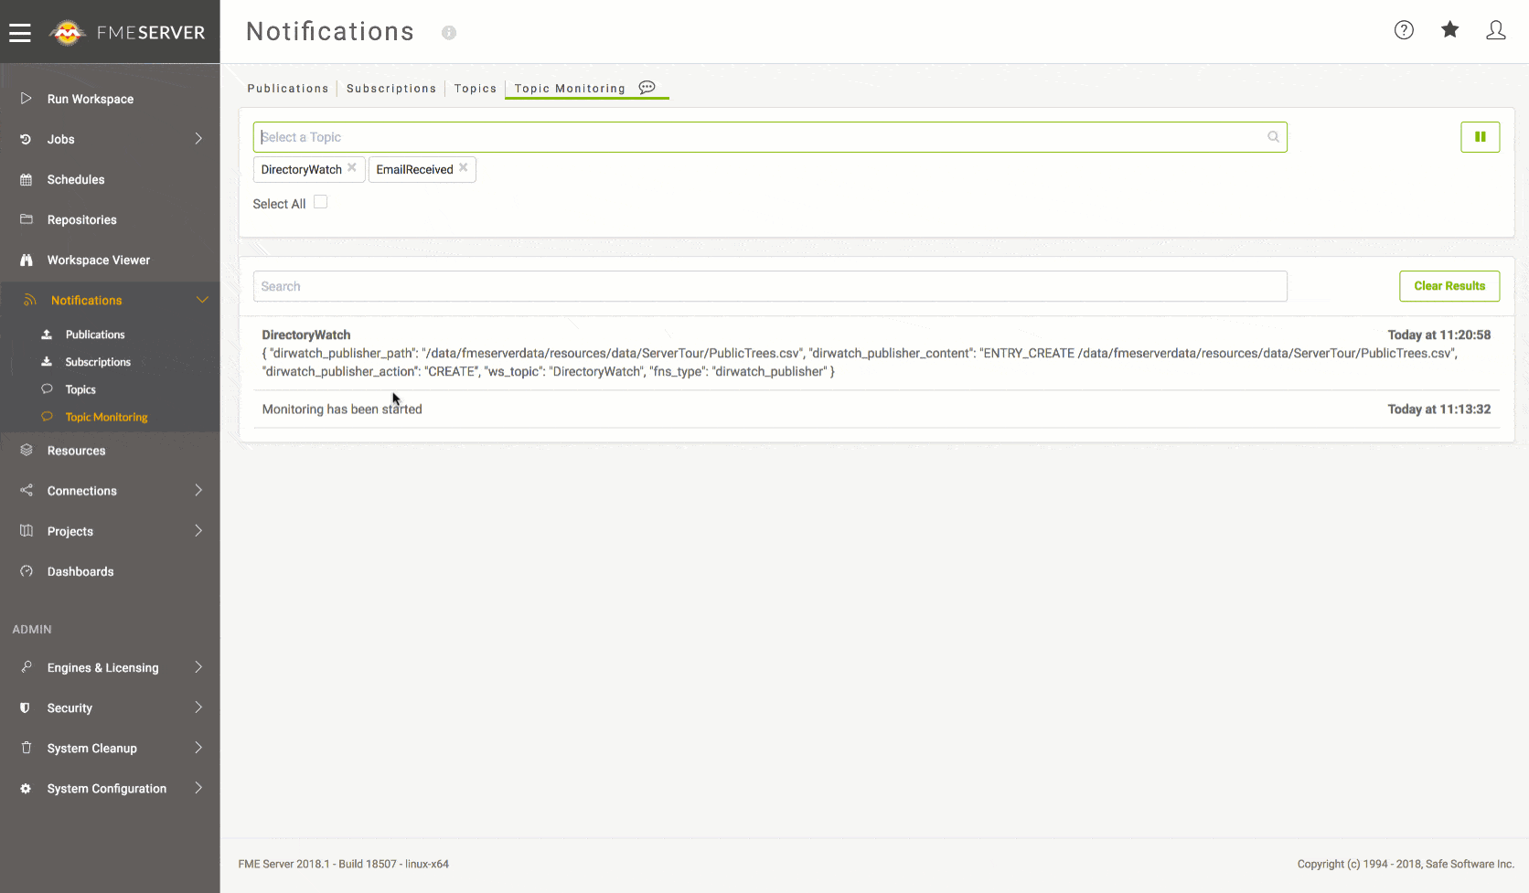Image resolution: width=1529 pixels, height=893 pixels.
Task: Click the Notifications feed icon in sidebar
Action: coord(30,300)
